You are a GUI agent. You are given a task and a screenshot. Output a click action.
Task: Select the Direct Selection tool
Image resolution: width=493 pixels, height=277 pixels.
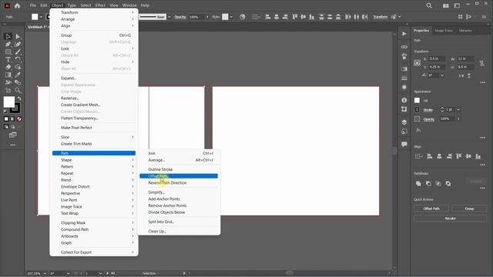[18, 36]
